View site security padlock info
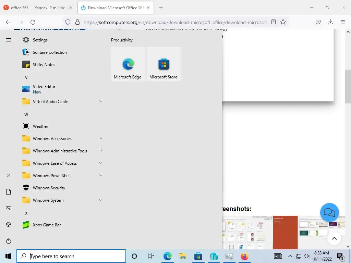Image resolution: width=351 pixels, height=263 pixels. 77,22
